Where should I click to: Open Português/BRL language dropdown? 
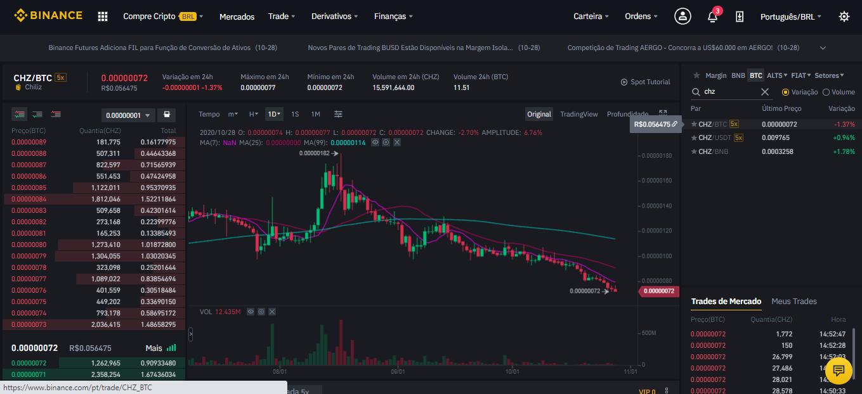pyautogui.click(x=791, y=16)
